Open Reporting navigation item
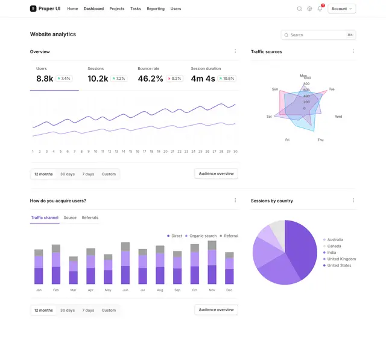 [x=156, y=8]
